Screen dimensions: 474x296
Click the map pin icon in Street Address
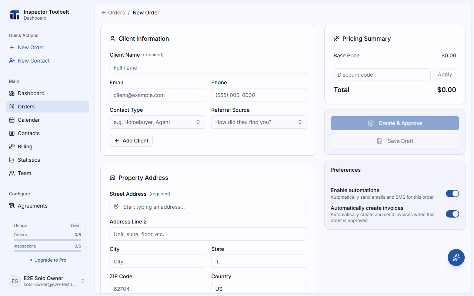[116, 206]
